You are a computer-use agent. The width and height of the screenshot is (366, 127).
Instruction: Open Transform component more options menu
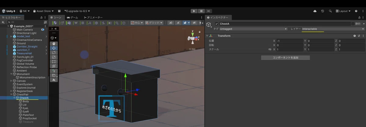(363, 36)
